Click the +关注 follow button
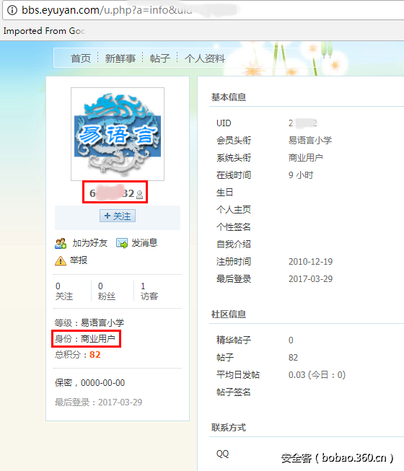 tap(118, 216)
